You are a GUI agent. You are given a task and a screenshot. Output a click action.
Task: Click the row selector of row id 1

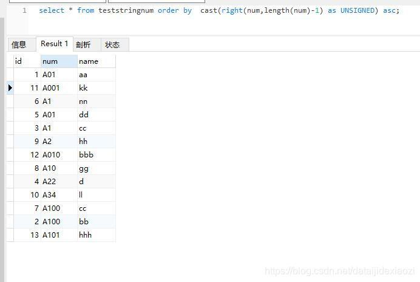10,75
